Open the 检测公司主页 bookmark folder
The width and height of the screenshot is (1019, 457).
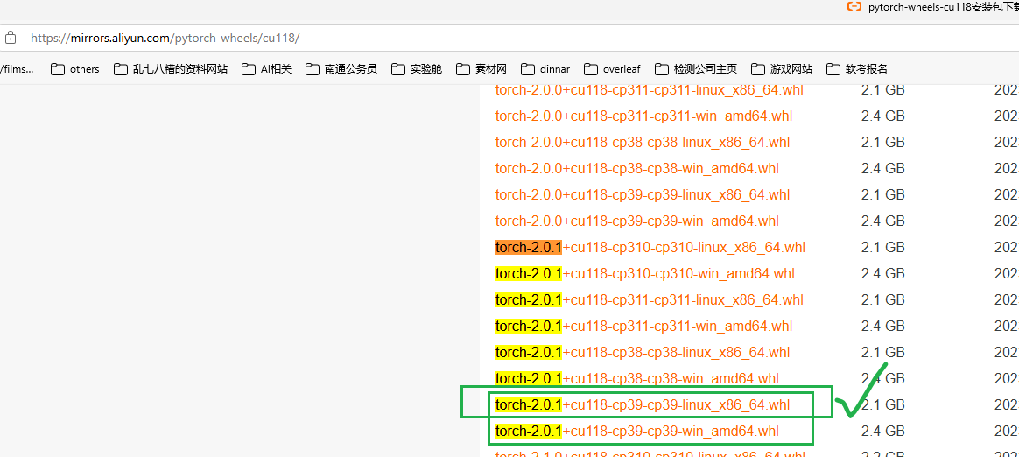click(x=696, y=69)
